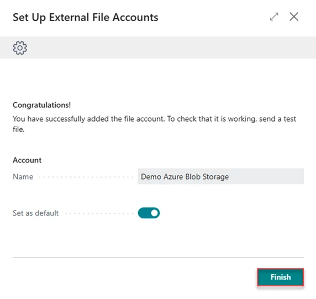Click the dotted leader after Name label

point(86,177)
